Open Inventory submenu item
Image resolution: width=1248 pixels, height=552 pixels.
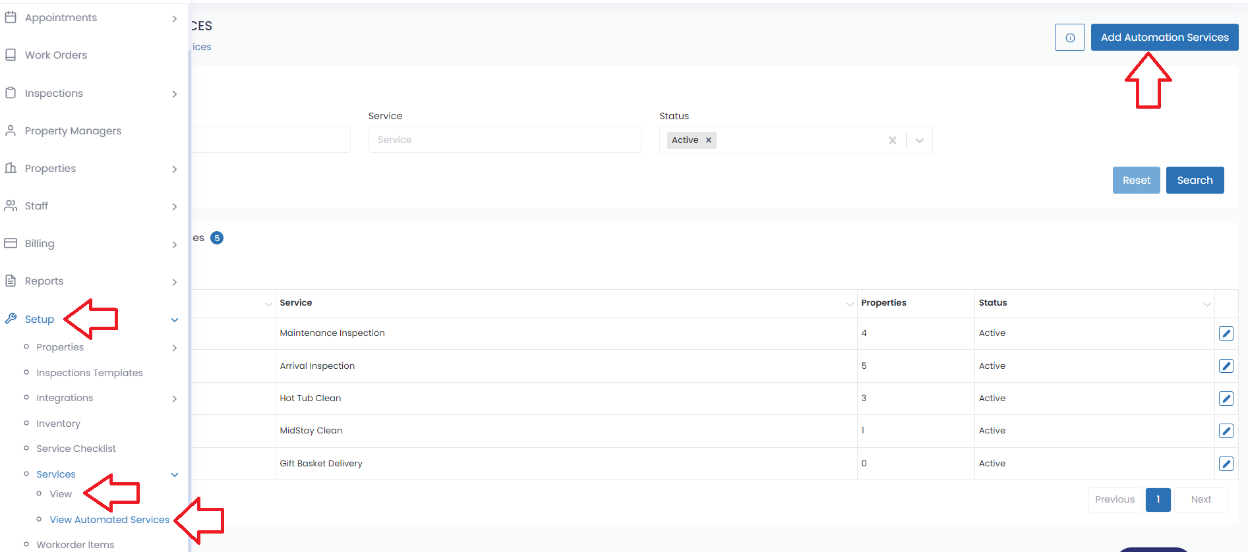pos(58,424)
